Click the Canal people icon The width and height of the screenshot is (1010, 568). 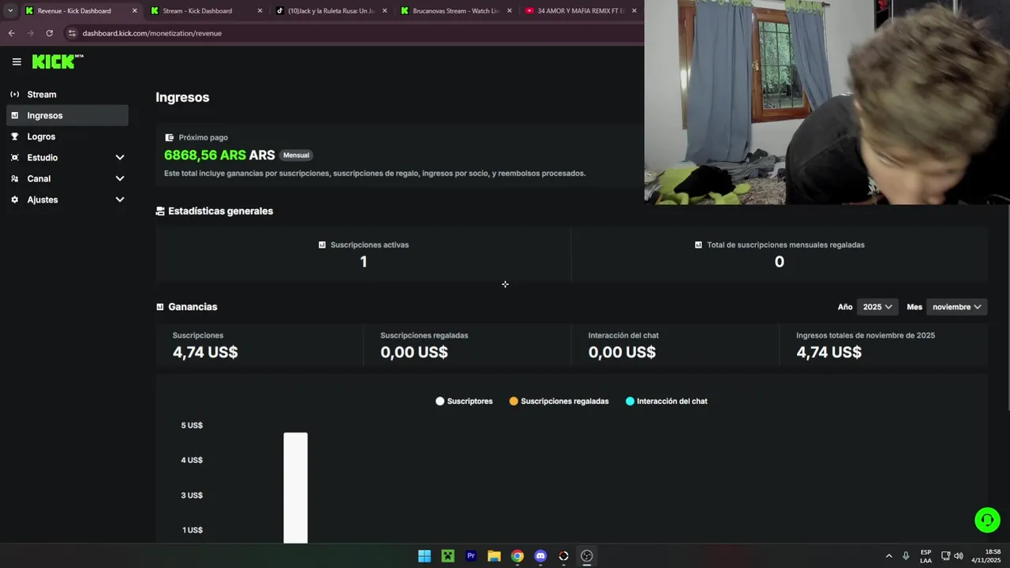pos(14,178)
